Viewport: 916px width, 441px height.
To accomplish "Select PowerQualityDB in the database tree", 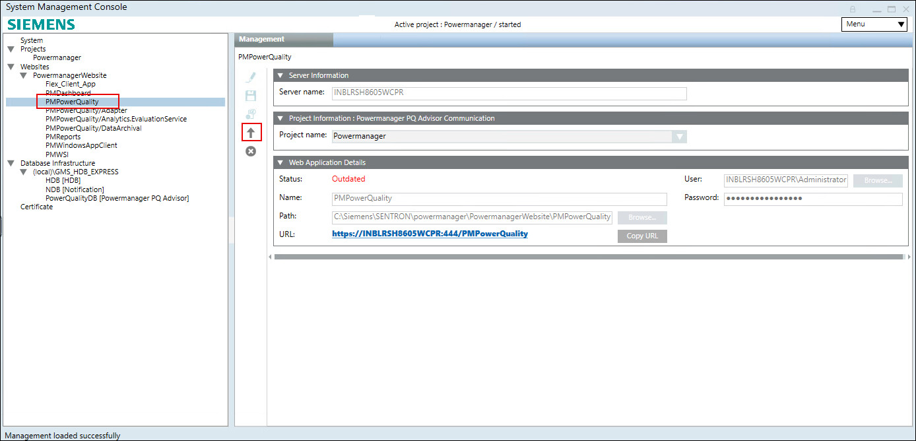I will point(117,198).
